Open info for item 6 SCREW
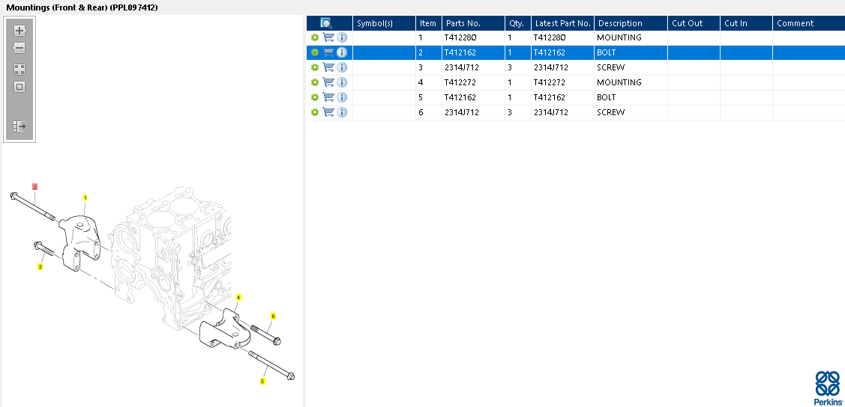Screen dimensions: 845x407 coord(342,112)
